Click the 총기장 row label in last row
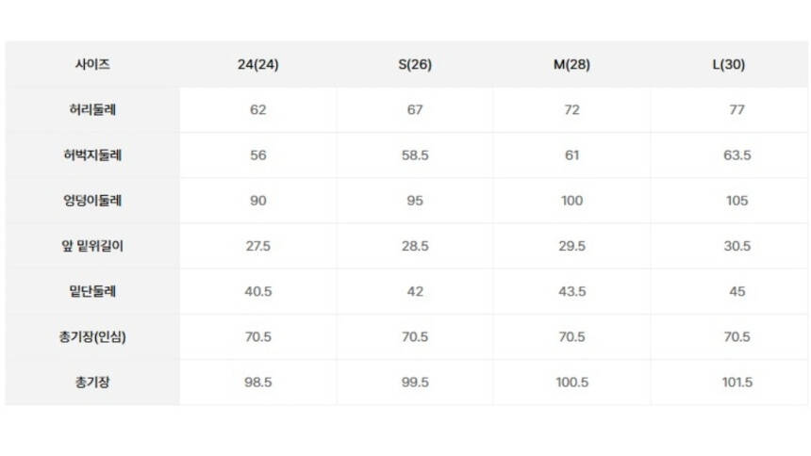This screenshot has width=811, height=456. 92,383
